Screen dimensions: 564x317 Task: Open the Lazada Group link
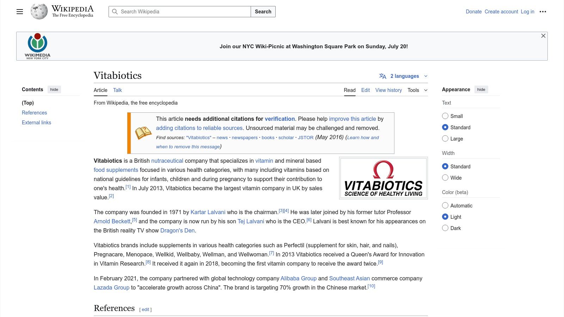click(x=112, y=287)
